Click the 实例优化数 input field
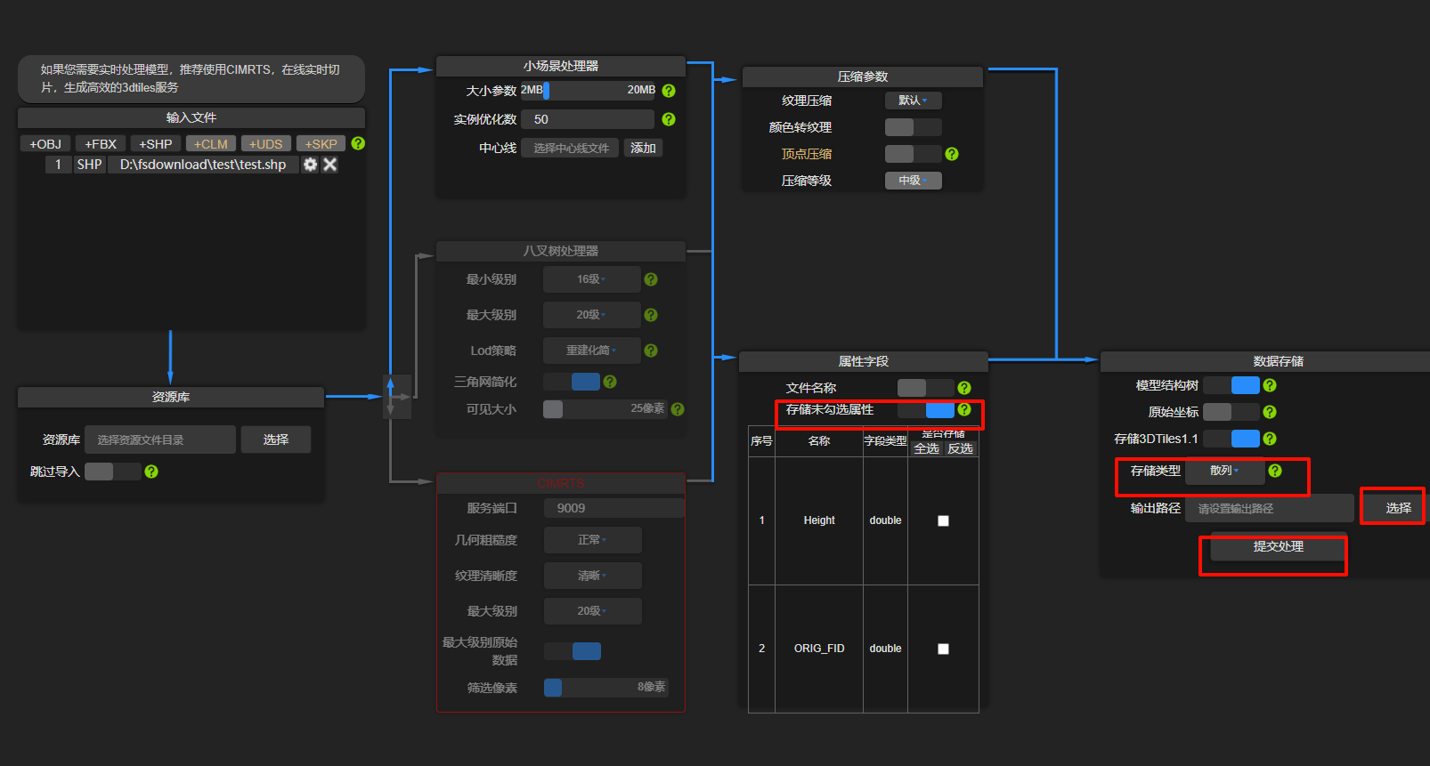This screenshot has width=1430, height=766. click(x=588, y=119)
